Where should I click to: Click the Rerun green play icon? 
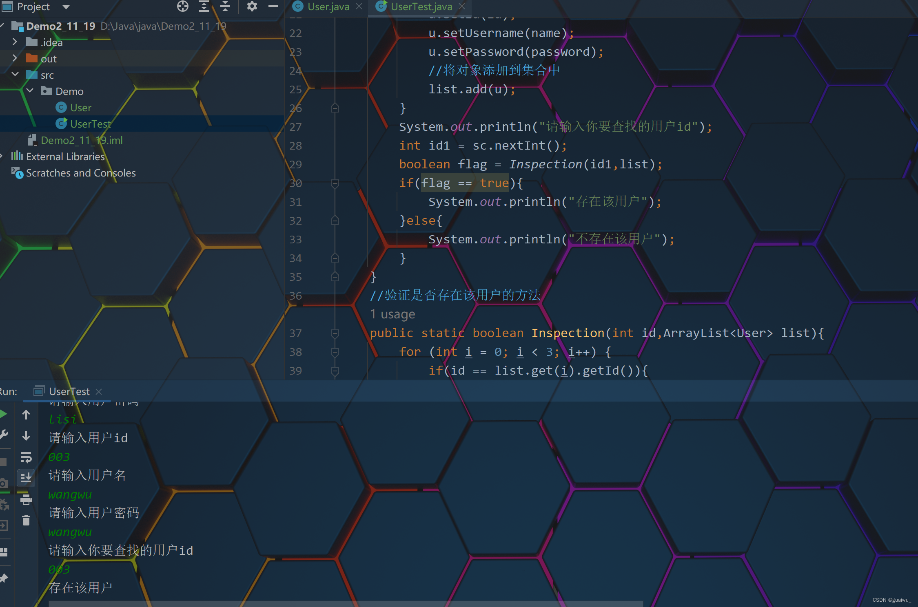coord(3,415)
